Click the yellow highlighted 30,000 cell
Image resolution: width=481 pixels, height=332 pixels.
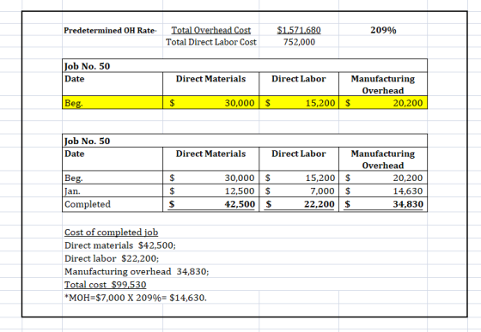[210, 103]
